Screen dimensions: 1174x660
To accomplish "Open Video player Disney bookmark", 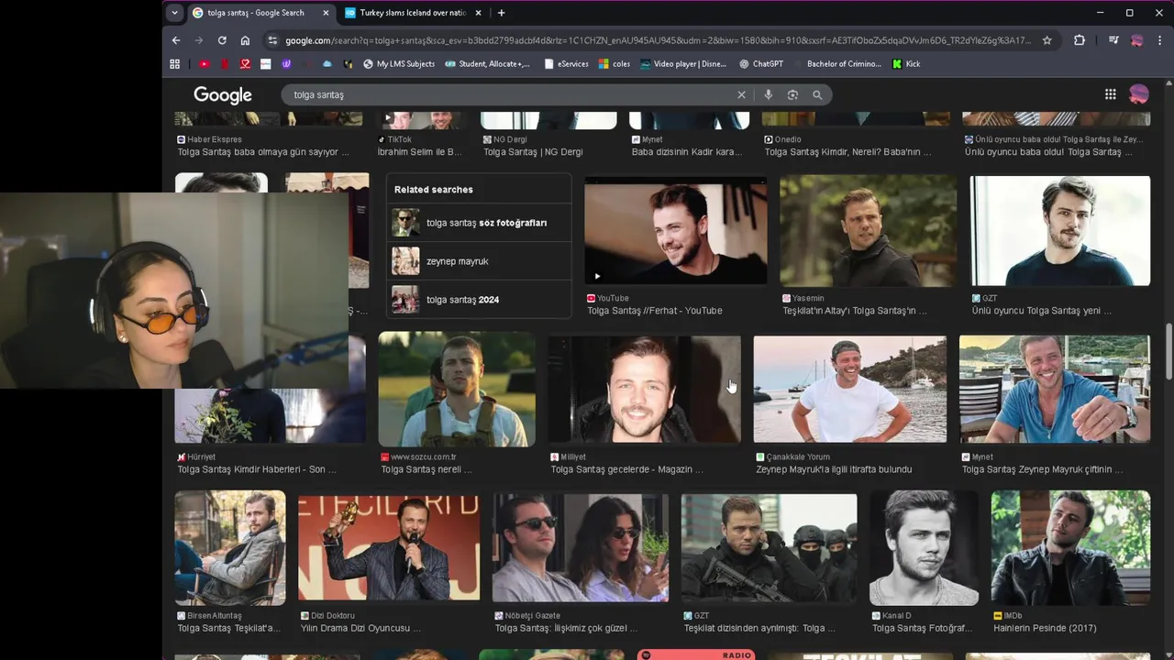I will click(x=683, y=64).
